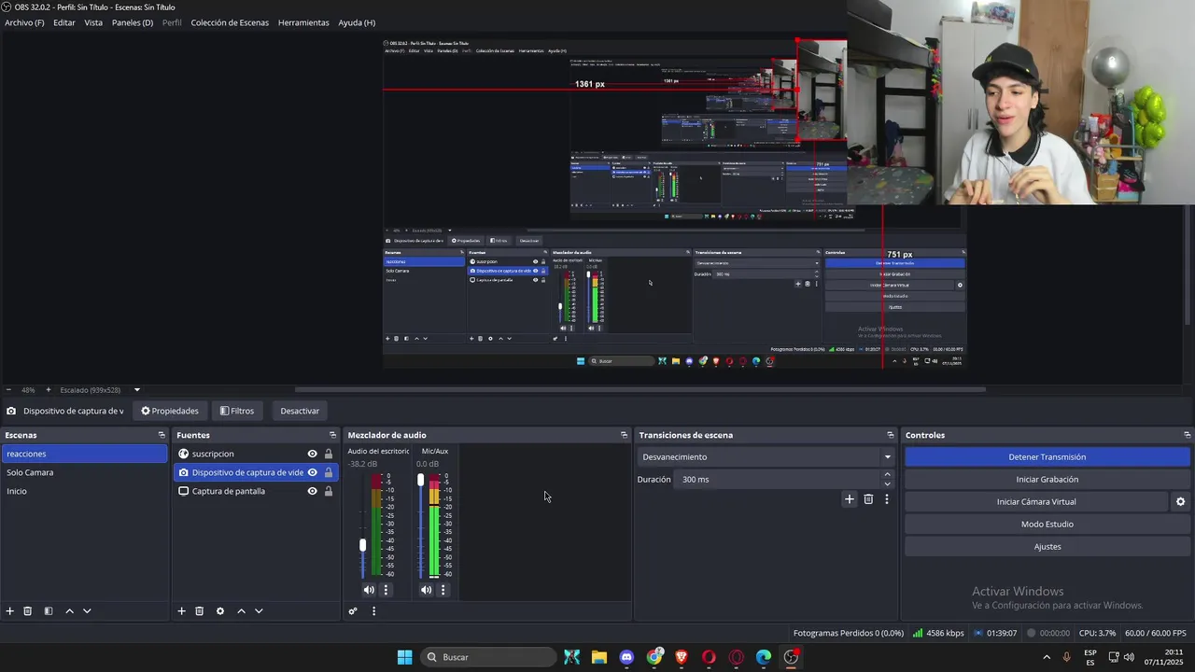Open Paneles menu
The width and height of the screenshot is (1195, 672).
(x=133, y=22)
